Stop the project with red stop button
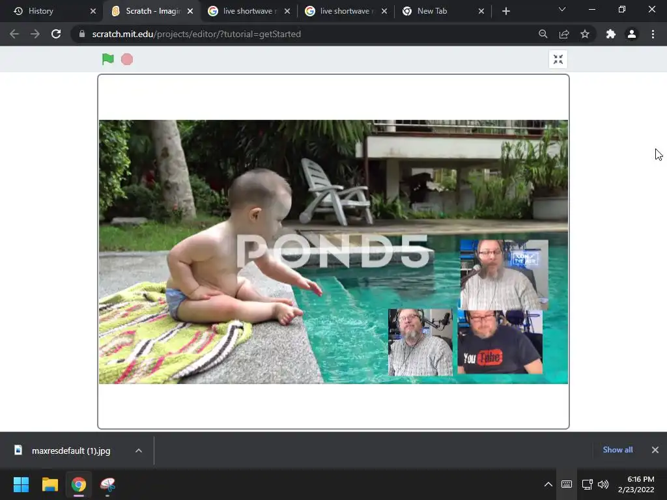The height and width of the screenshot is (500, 667). coord(127,59)
